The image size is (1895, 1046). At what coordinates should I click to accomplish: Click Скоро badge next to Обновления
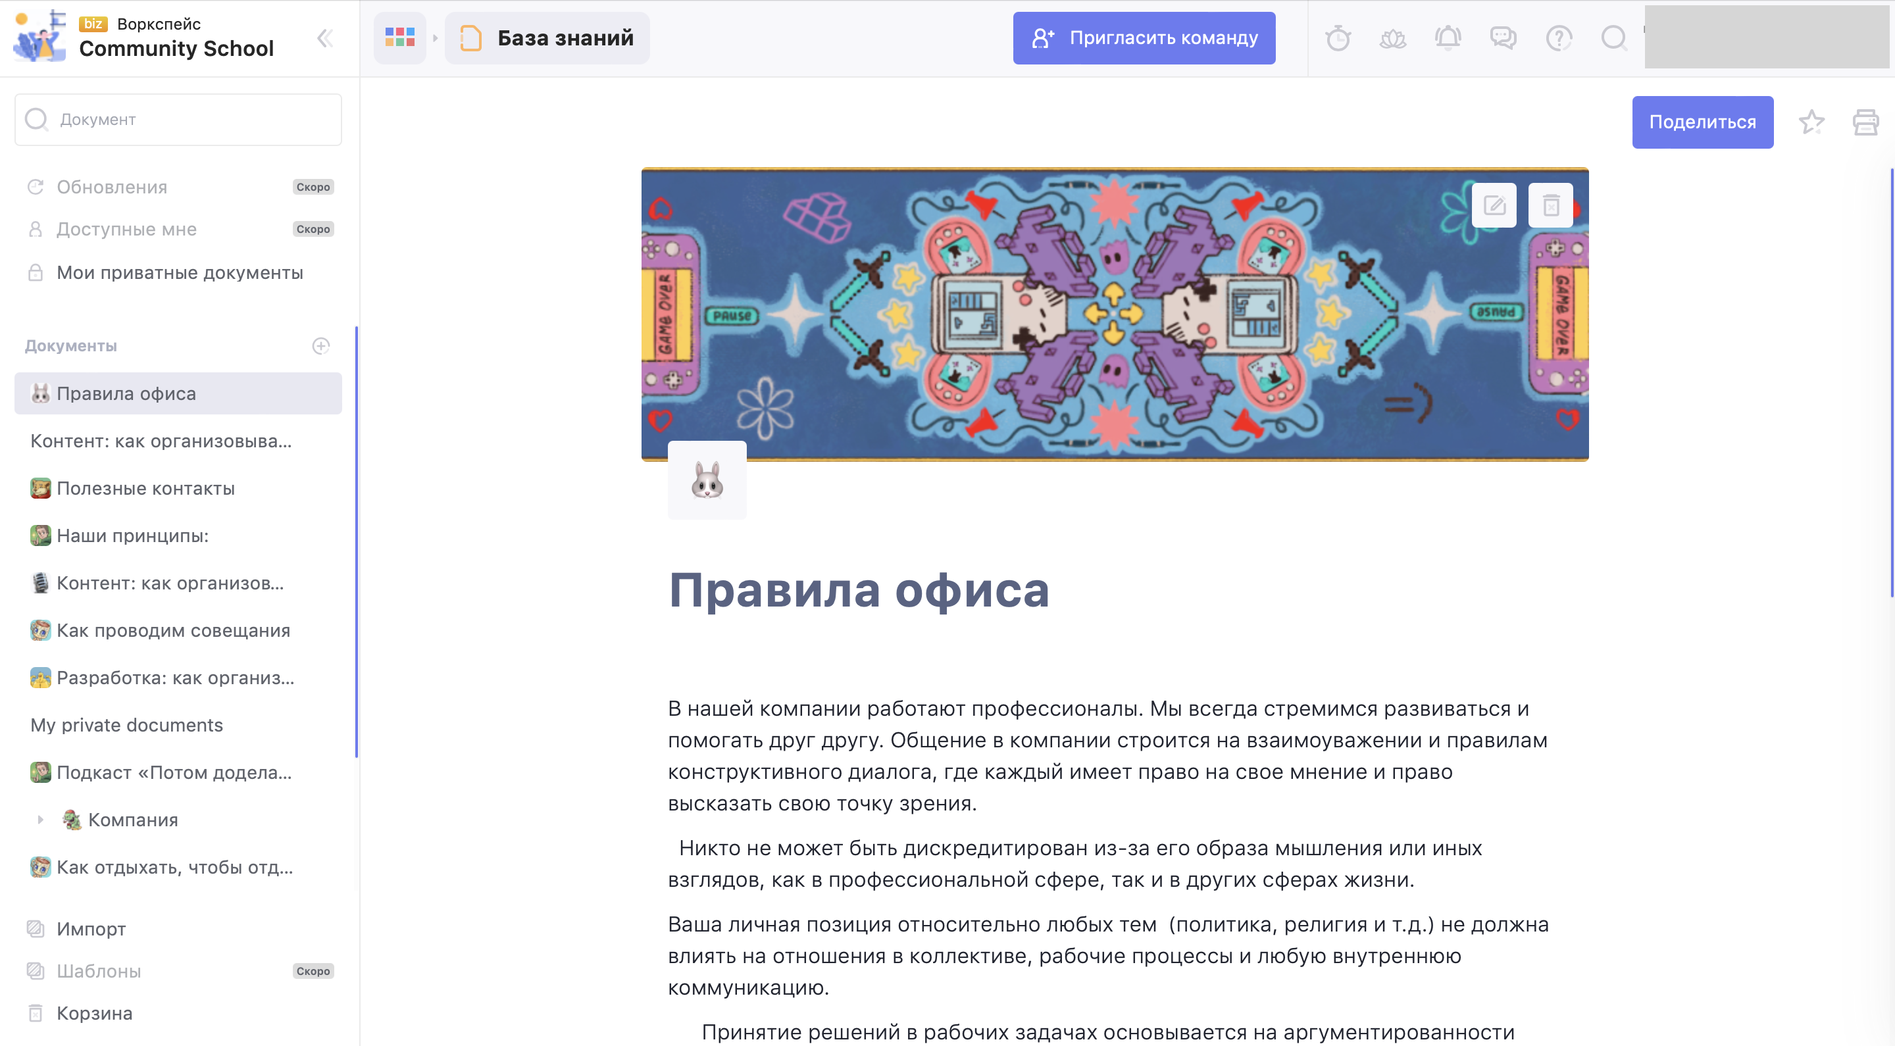313,187
